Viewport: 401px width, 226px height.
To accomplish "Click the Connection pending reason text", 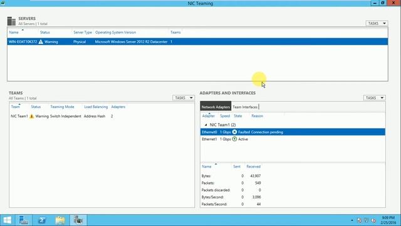I will pos(267,132).
